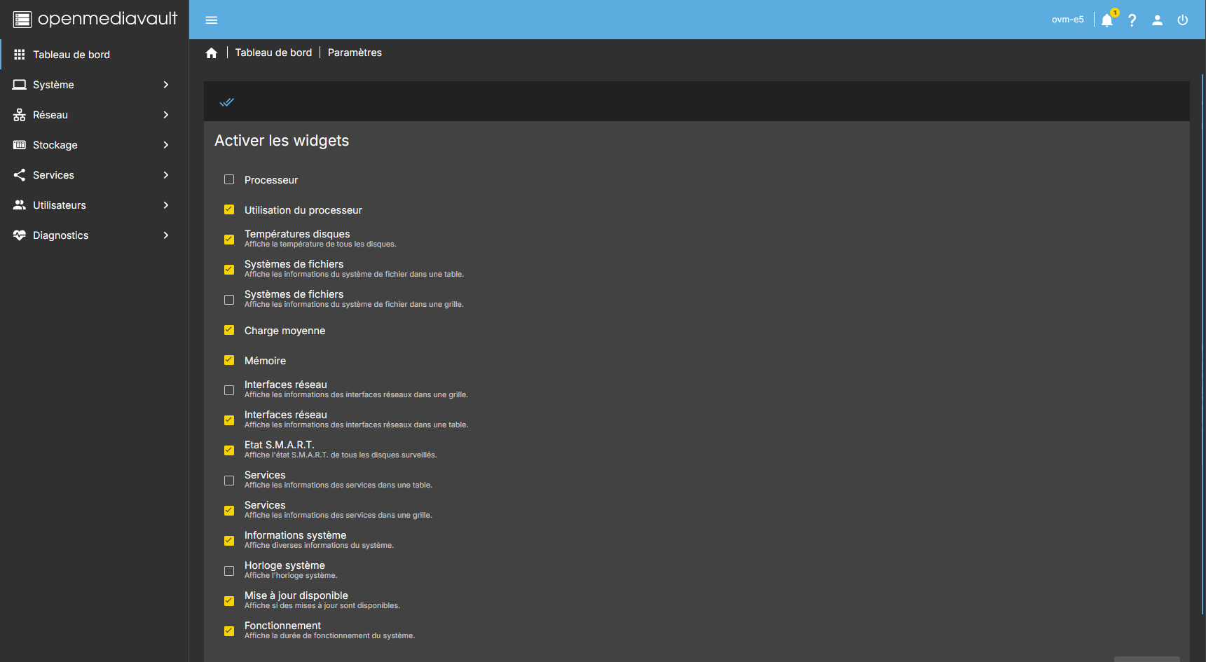Enable the Horloge système checkbox
The height and width of the screenshot is (662, 1206).
[229, 571]
